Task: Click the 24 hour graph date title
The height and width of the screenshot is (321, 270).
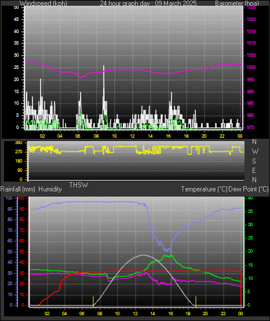Action: [x=148, y=3]
